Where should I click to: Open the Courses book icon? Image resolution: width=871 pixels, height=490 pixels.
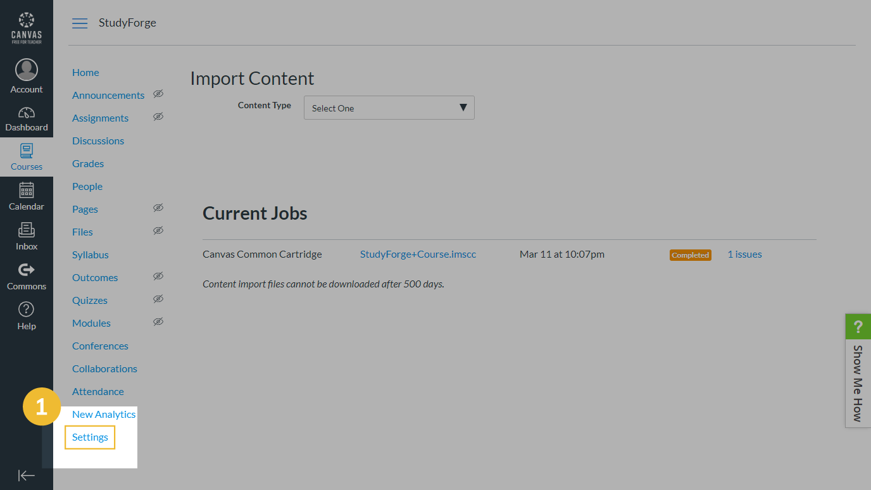click(27, 151)
